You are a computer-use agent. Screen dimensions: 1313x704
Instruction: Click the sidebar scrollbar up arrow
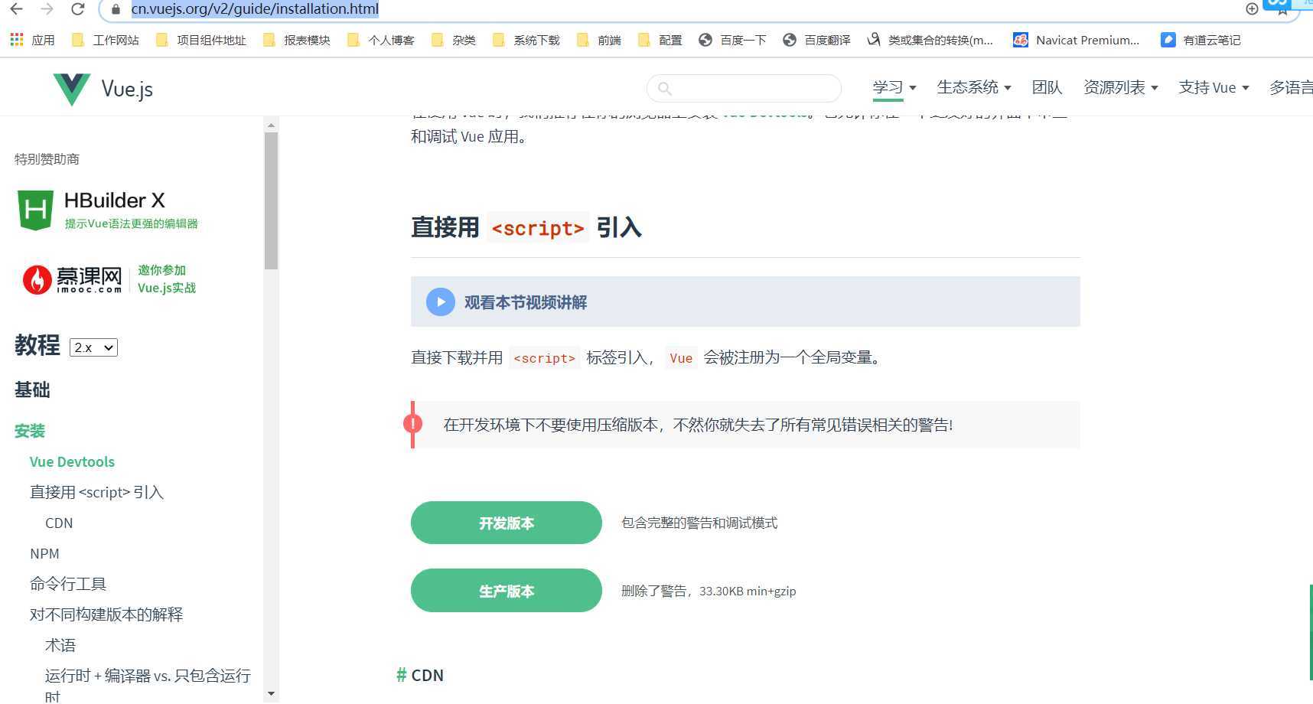[x=271, y=125]
